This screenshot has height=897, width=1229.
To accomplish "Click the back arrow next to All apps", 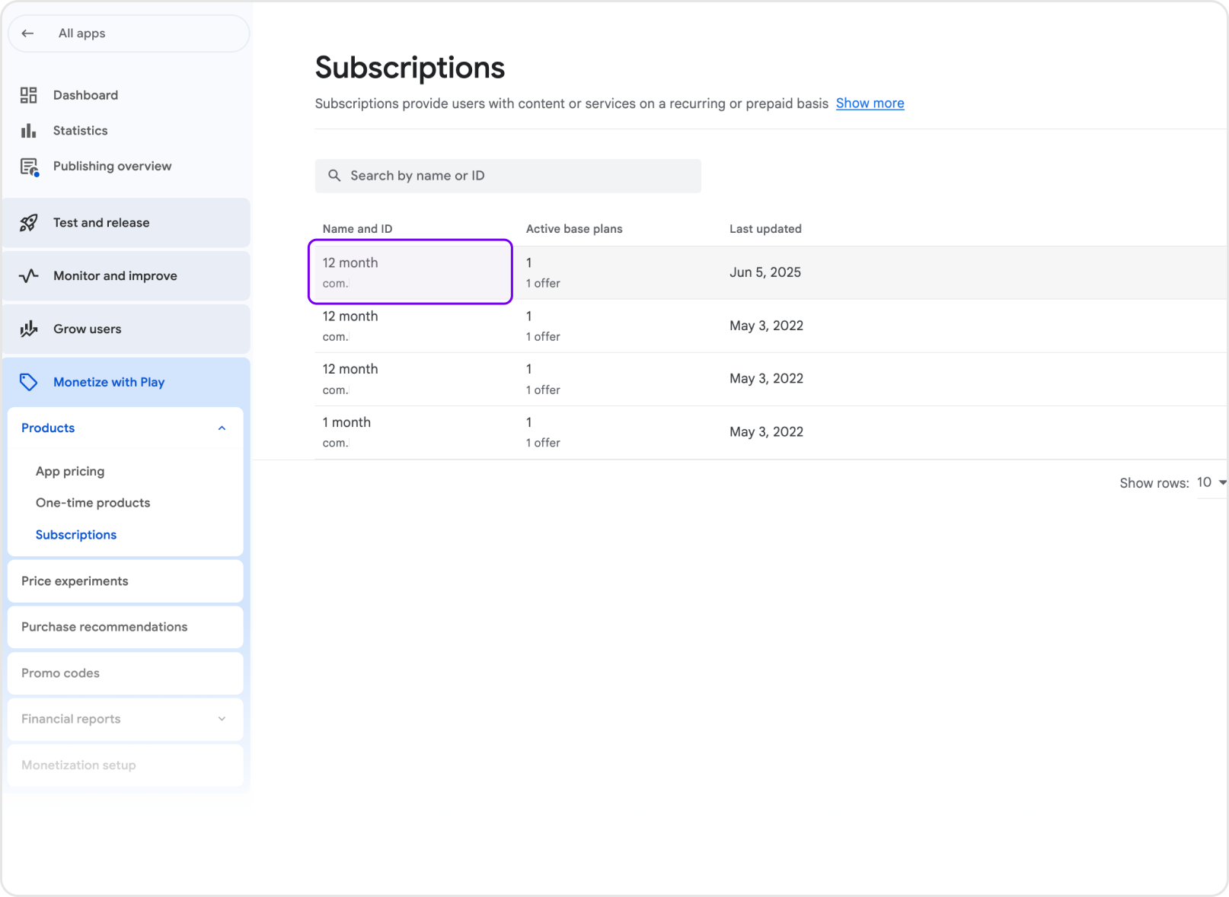I will (27, 33).
